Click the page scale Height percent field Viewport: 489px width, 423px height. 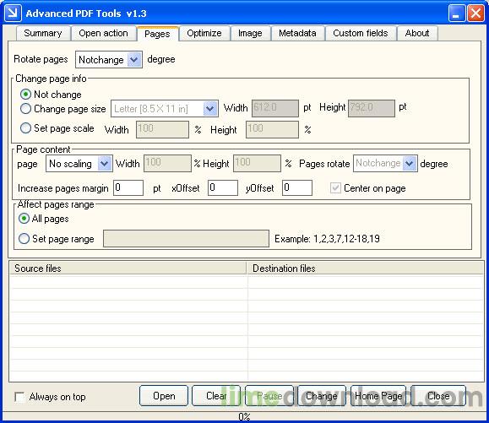272,129
